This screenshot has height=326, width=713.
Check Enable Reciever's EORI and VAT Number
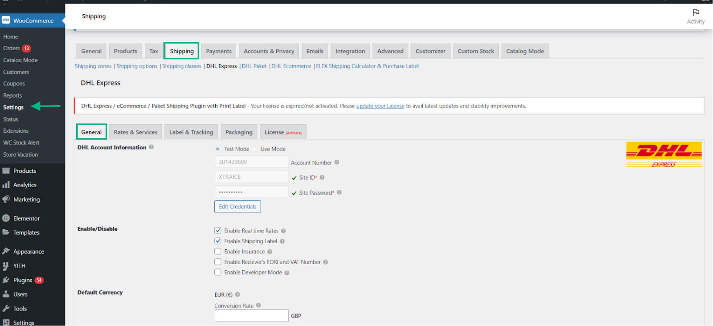(x=218, y=262)
